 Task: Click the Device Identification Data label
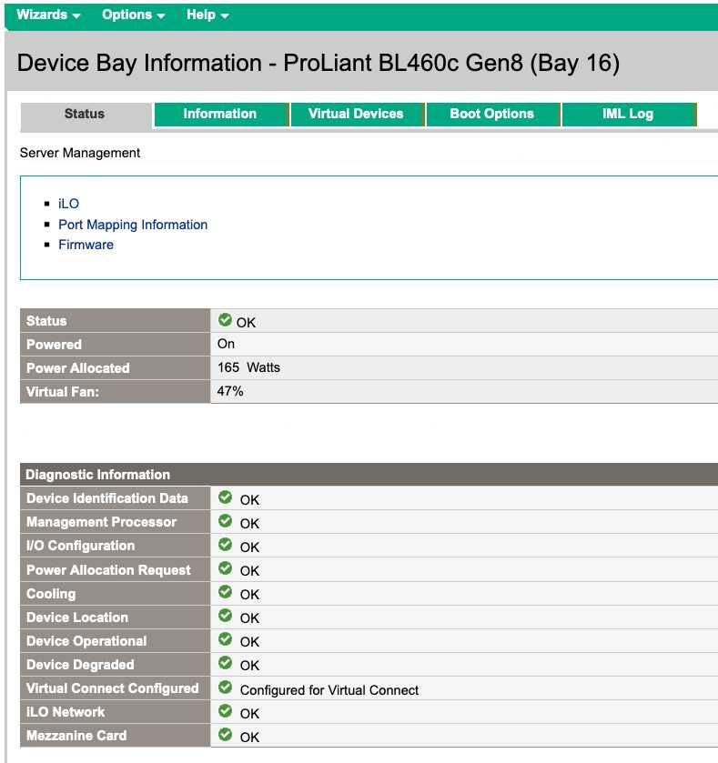(107, 498)
